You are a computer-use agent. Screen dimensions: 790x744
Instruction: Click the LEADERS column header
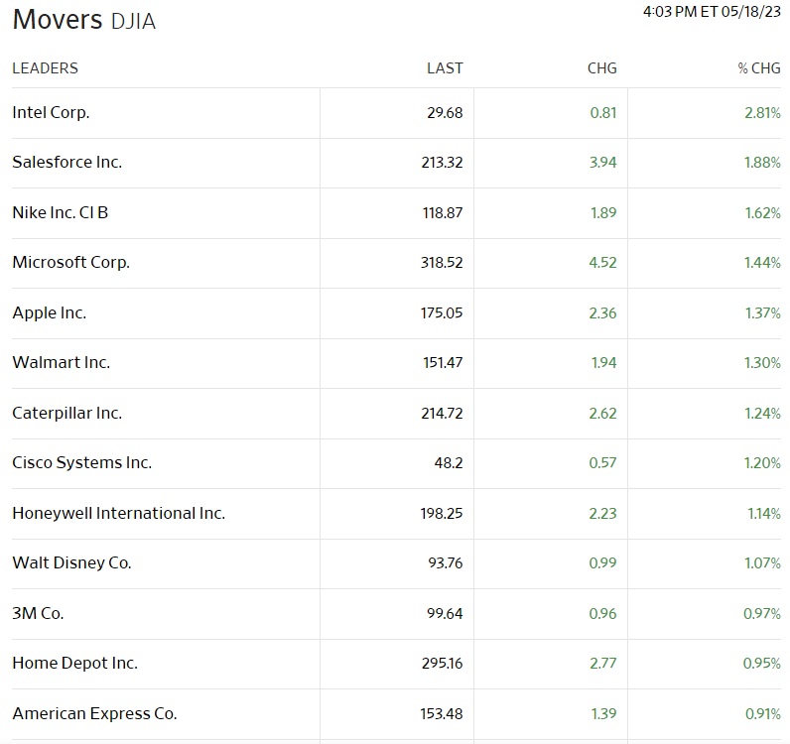pos(46,68)
